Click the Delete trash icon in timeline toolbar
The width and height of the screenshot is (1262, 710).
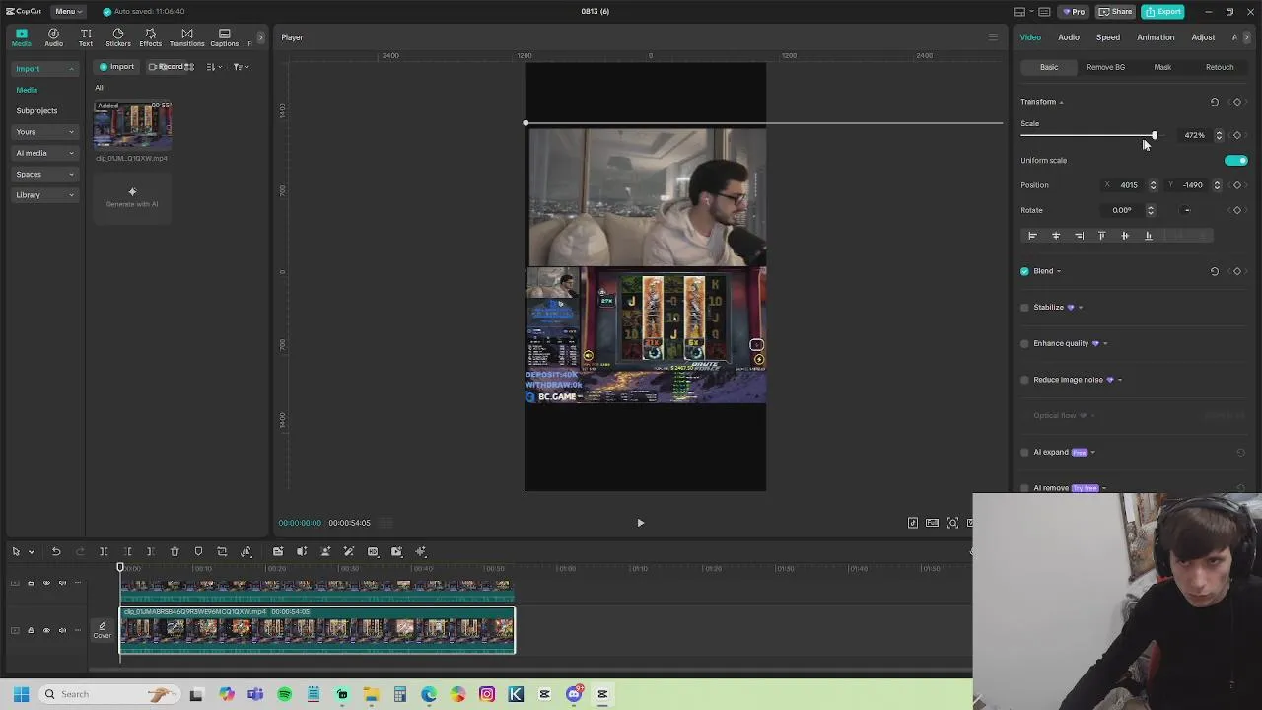[x=175, y=551]
